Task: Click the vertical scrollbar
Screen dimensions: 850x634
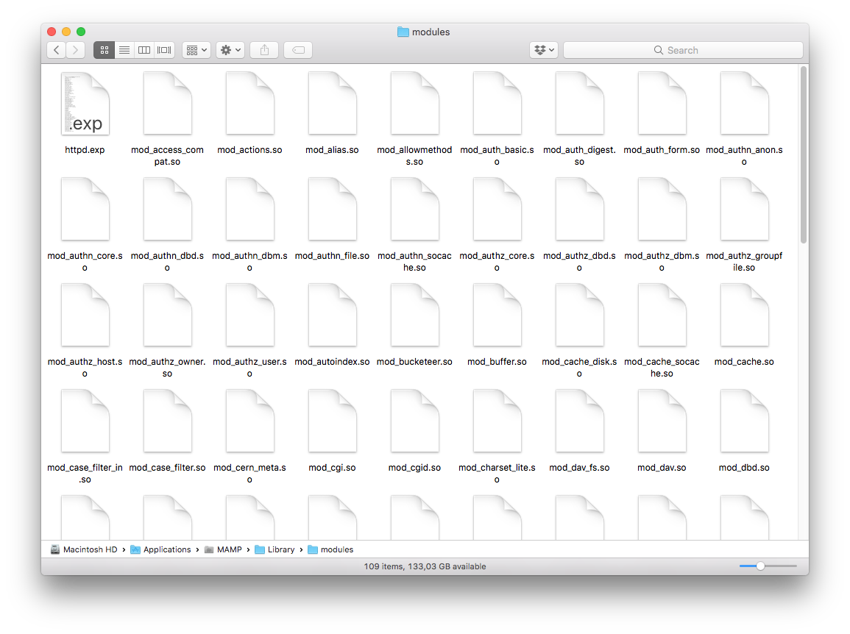Action: pos(803,154)
